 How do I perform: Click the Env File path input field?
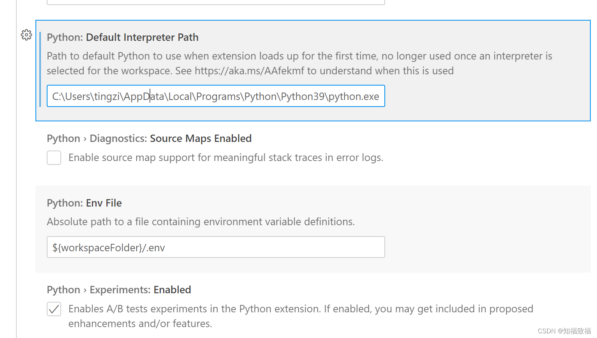[216, 247]
